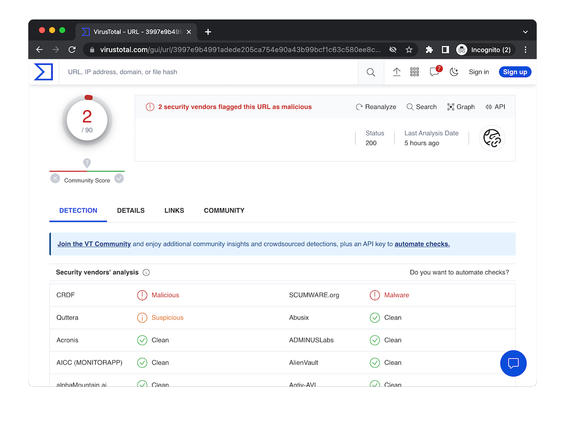The width and height of the screenshot is (565, 424).
Task: Open the upload file icon
Action: pos(396,72)
